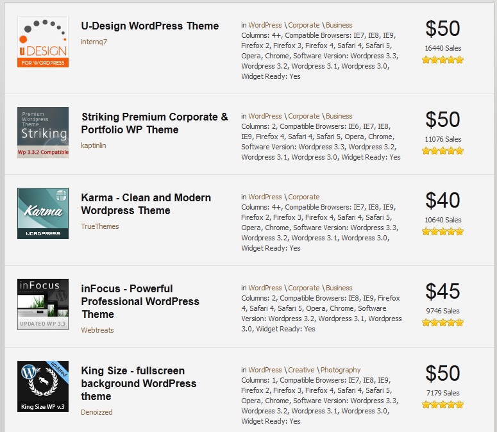This screenshot has width=497, height=432.
Task: Click the star rating under 9746 Sales
Action: pyautogui.click(x=442, y=323)
